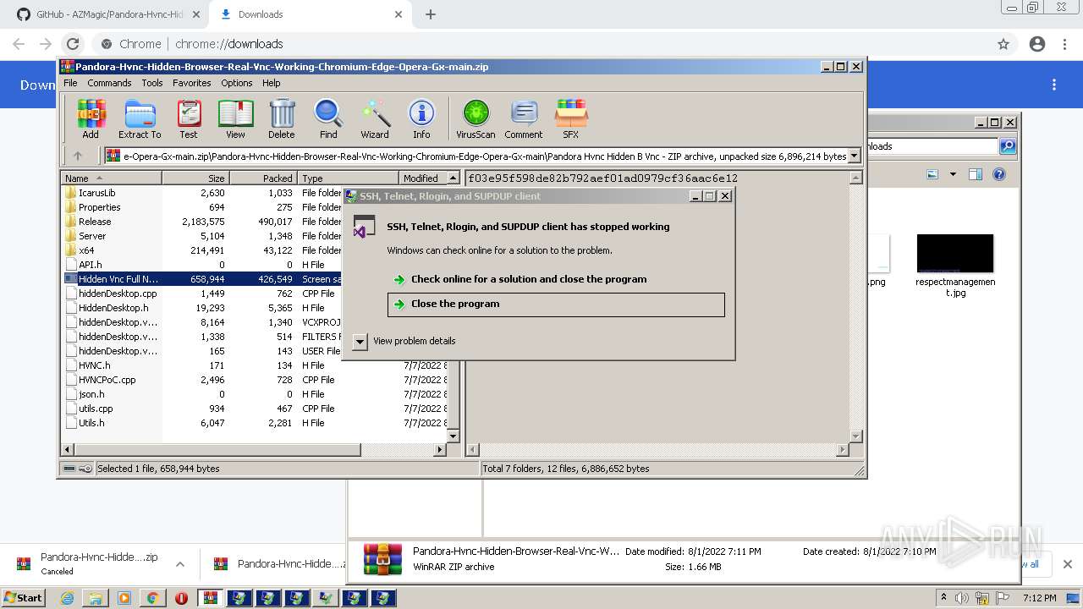Click the Delete trash can icon
The height and width of the screenshot is (609, 1083).
point(282,119)
